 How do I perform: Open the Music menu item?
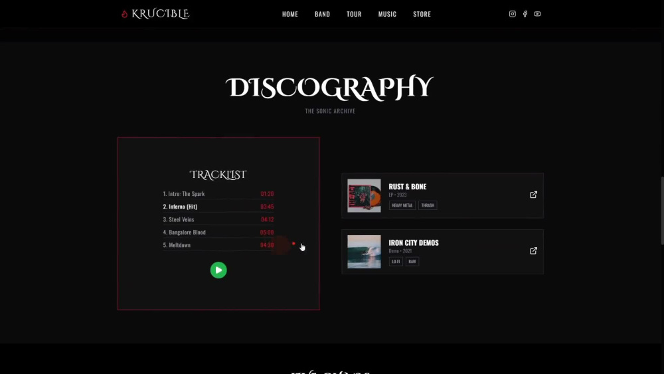coord(388,14)
